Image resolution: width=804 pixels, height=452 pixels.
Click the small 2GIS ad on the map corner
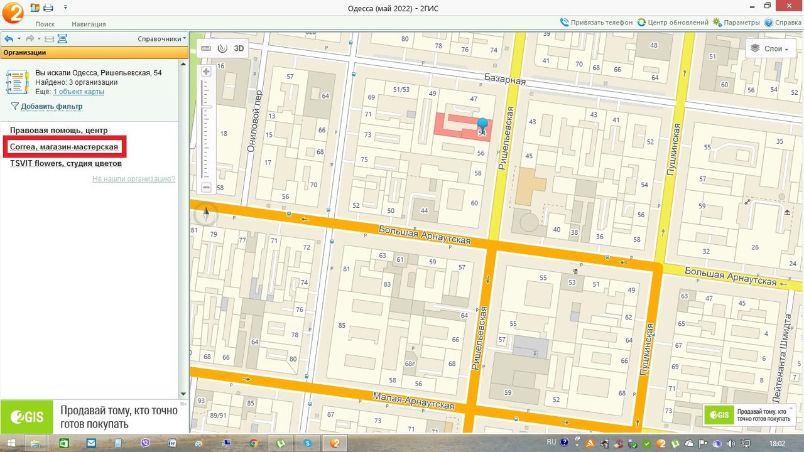[749, 415]
